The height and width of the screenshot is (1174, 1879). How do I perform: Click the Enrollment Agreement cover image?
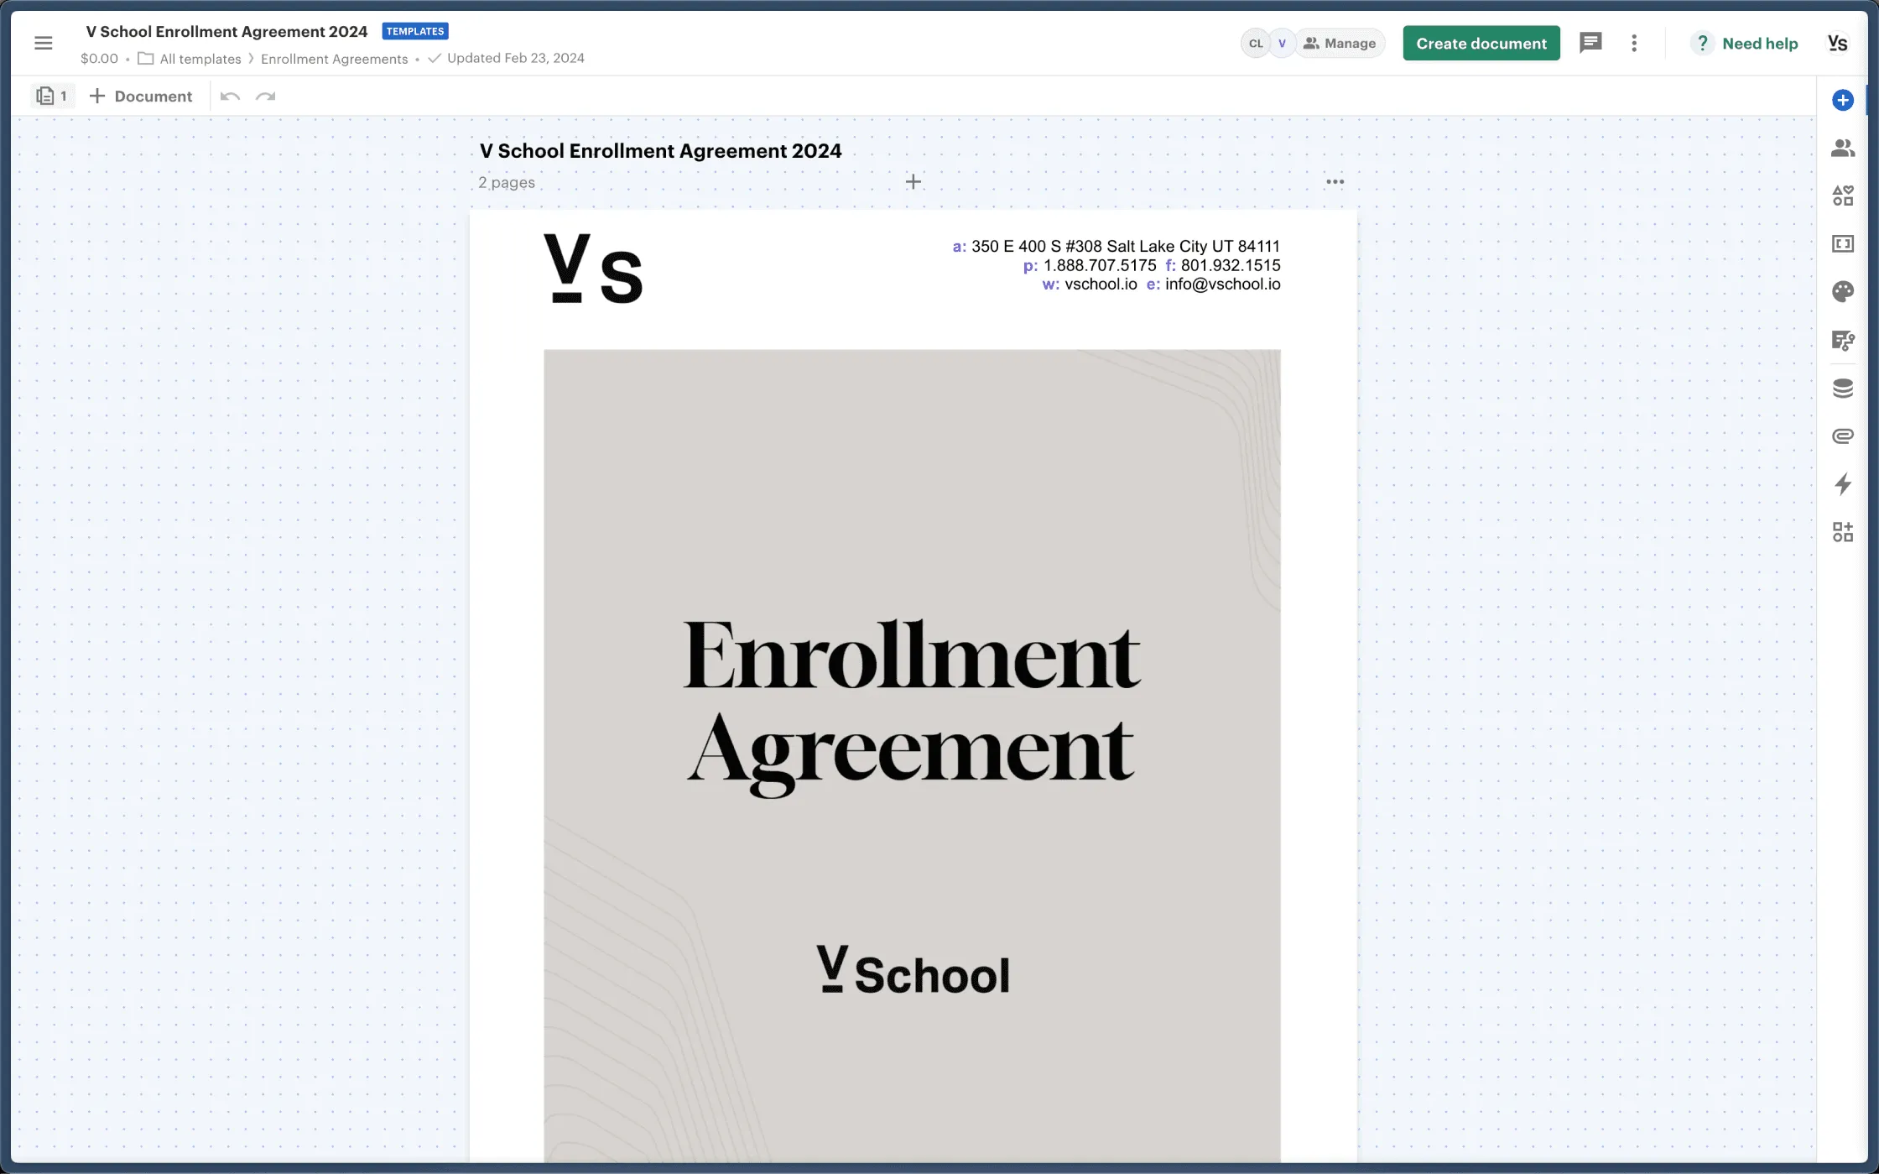(912, 755)
